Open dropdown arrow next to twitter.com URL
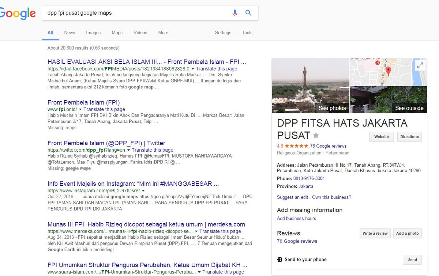The height and width of the screenshot is (276, 439). click(129, 150)
